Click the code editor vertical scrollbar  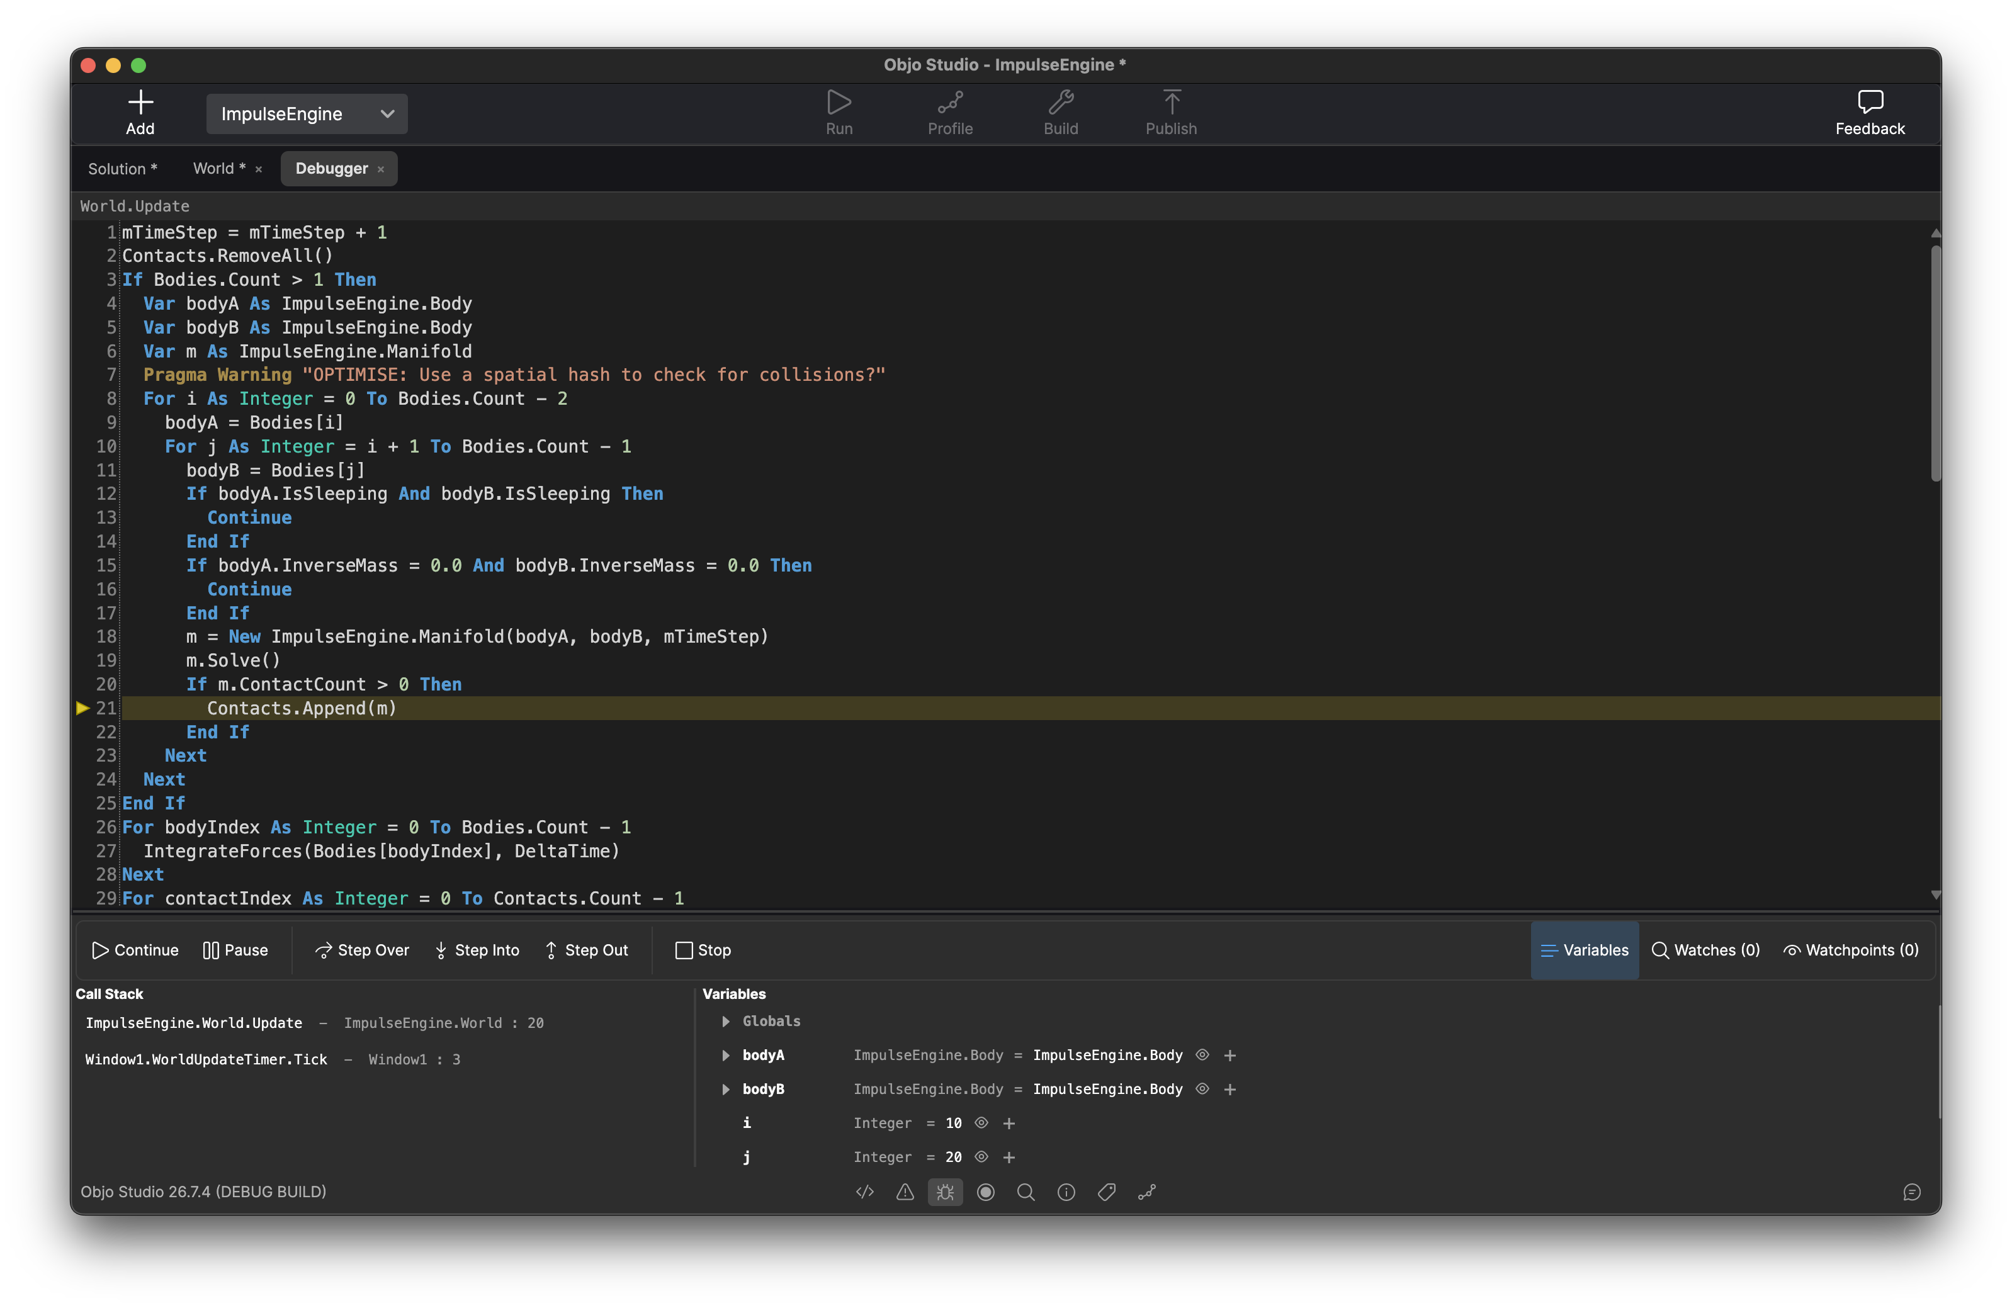[1935, 364]
